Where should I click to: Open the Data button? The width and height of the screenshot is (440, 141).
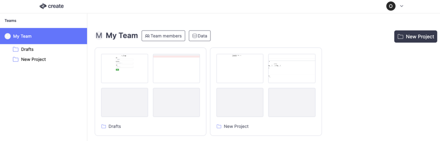200,36
